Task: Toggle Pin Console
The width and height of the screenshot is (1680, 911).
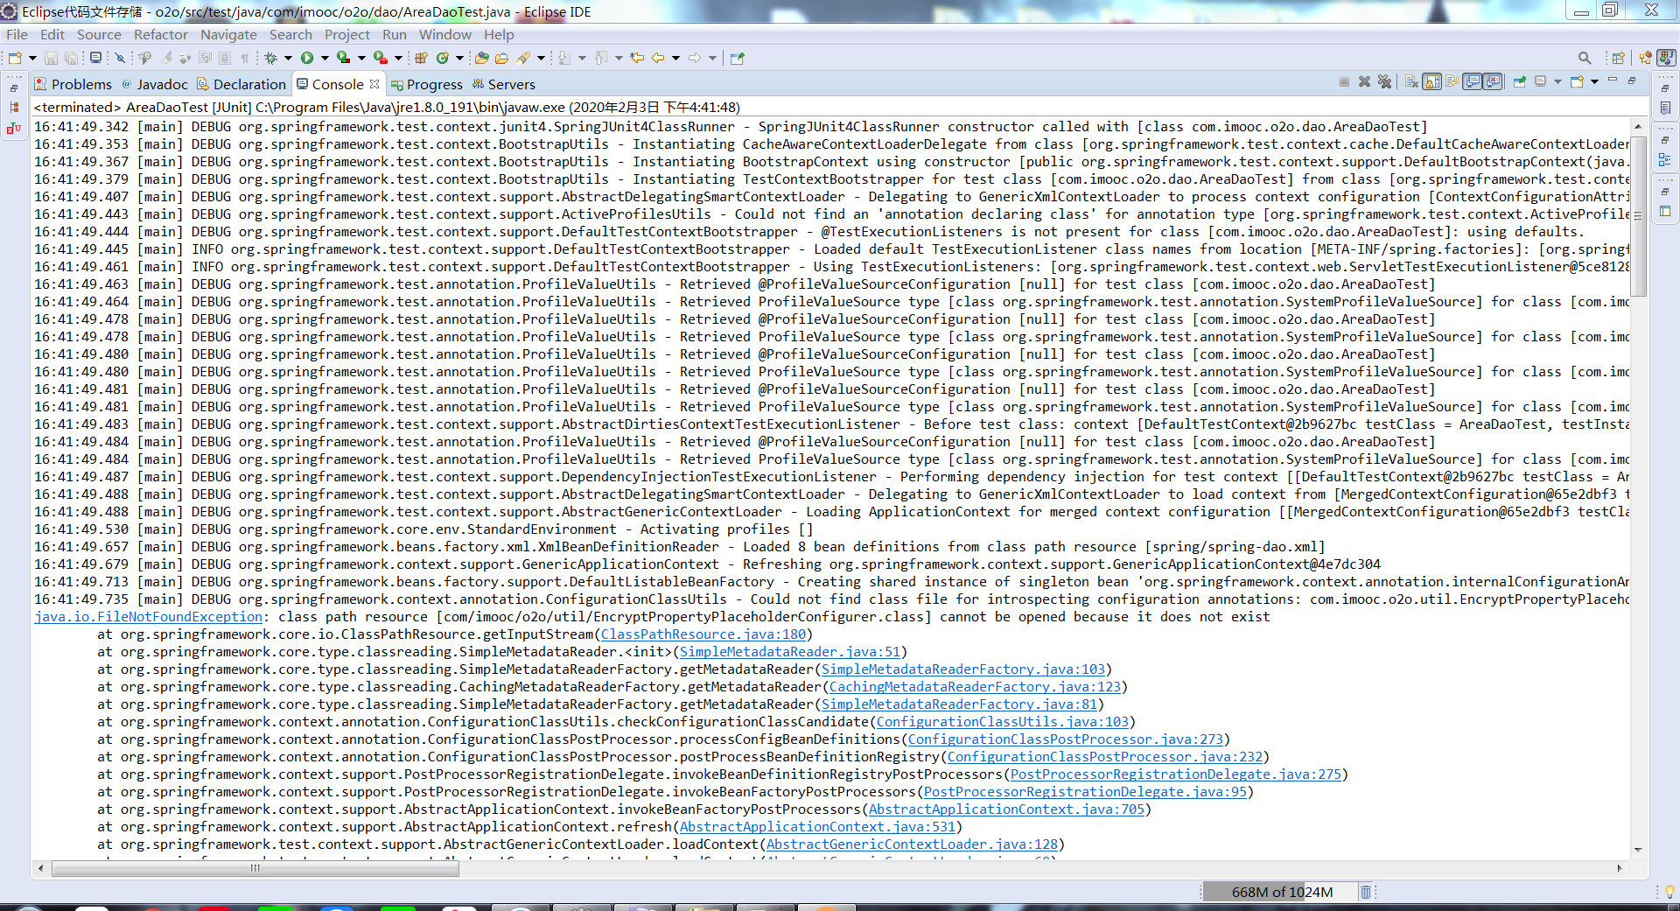Action: [x=1520, y=81]
